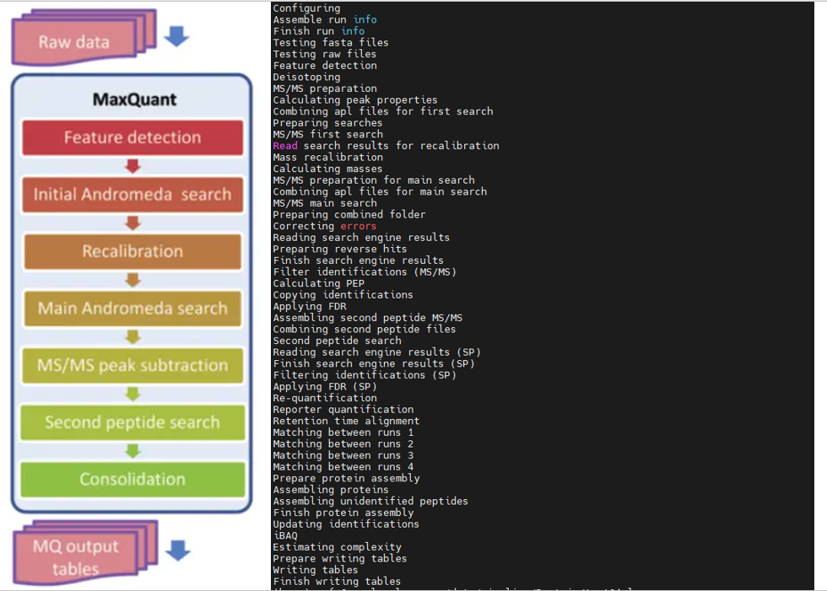
Task: Select the 'Applying FDR (SP)' line
Action: coord(325,387)
